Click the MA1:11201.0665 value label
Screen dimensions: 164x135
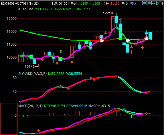(48, 9)
